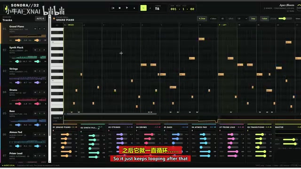Mute the Bass track
This screenshot has height=169, width=301.
coord(35,114)
